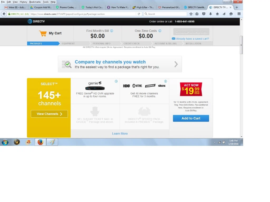Open the Firefox hamburger menu

click(x=239, y=14)
